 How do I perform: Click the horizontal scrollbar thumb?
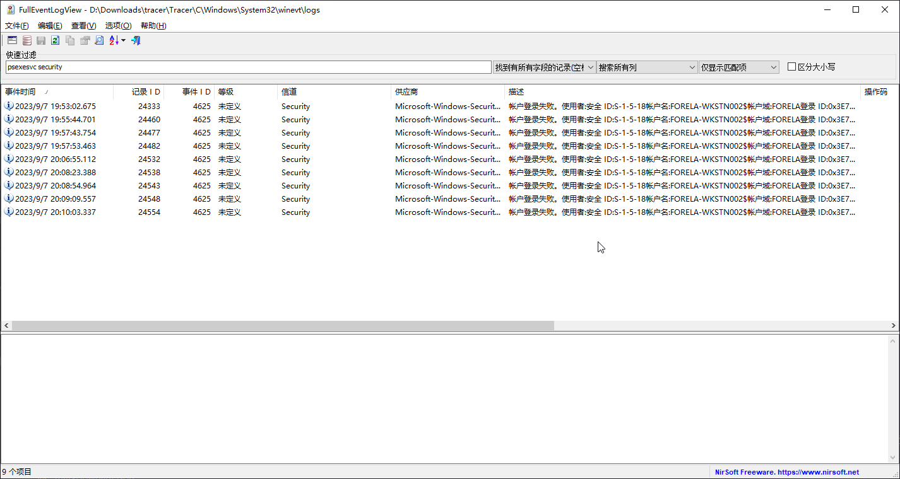pyautogui.click(x=283, y=326)
